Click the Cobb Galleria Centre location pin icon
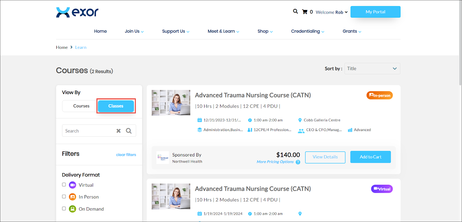This screenshot has width=462, height=222. (300, 120)
